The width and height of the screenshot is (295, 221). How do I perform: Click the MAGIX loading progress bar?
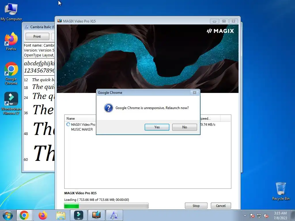point(106,206)
